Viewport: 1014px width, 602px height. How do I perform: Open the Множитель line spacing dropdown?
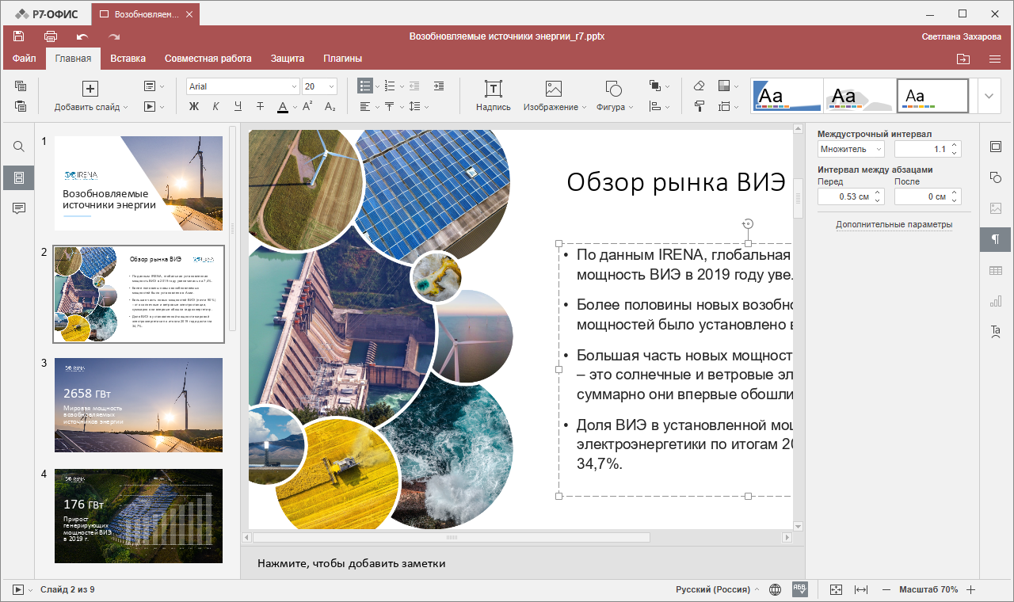click(x=851, y=149)
